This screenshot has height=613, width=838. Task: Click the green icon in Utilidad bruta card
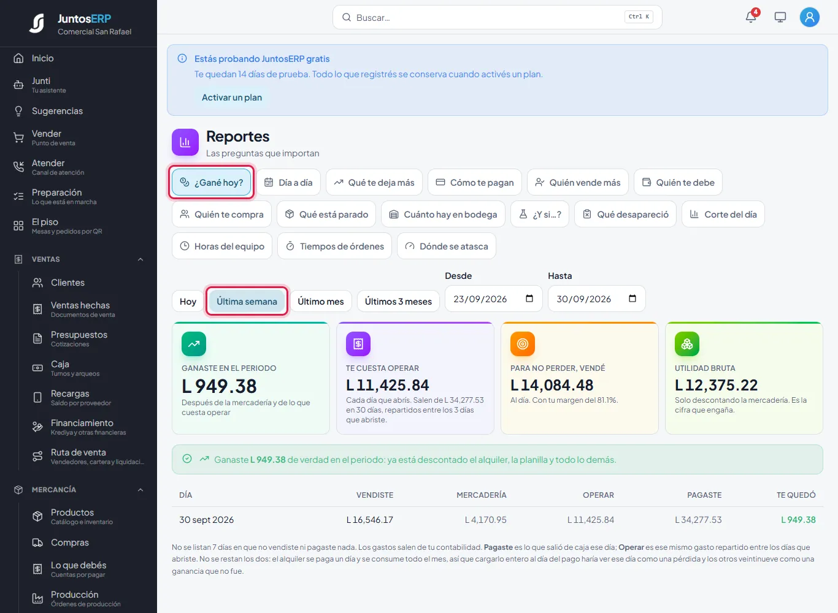click(687, 344)
